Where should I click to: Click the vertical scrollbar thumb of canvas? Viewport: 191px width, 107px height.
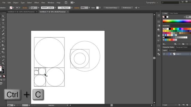pyautogui.click(x=154, y=58)
